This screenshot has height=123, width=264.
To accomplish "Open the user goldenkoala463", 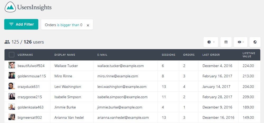I will point(31,107).
